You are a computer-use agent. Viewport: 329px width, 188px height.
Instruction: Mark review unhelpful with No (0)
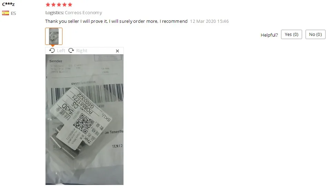coord(315,35)
